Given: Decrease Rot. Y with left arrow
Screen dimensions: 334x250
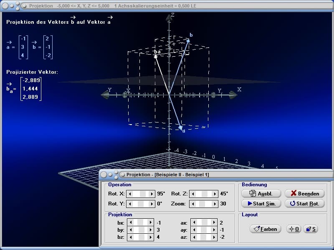Looking at the screenshot, I should pyautogui.click(x=130, y=204).
